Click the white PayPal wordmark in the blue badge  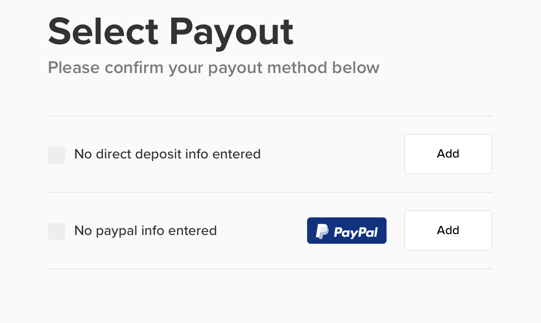point(356,232)
